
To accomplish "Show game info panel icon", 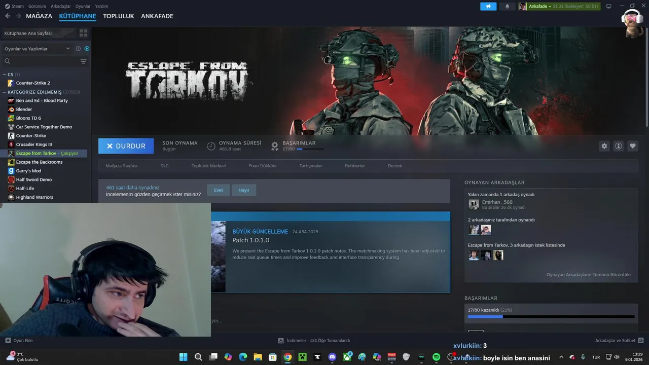I will (x=619, y=146).
